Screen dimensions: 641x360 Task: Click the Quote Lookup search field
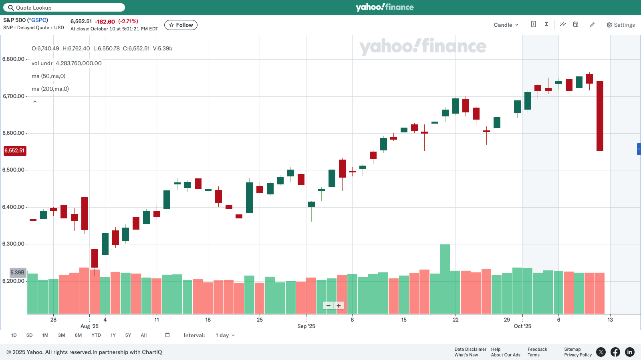(64, 8)
